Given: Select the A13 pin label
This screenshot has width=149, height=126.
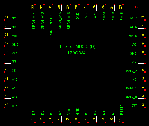Looking at the screenshot, I should pos(15,88).
